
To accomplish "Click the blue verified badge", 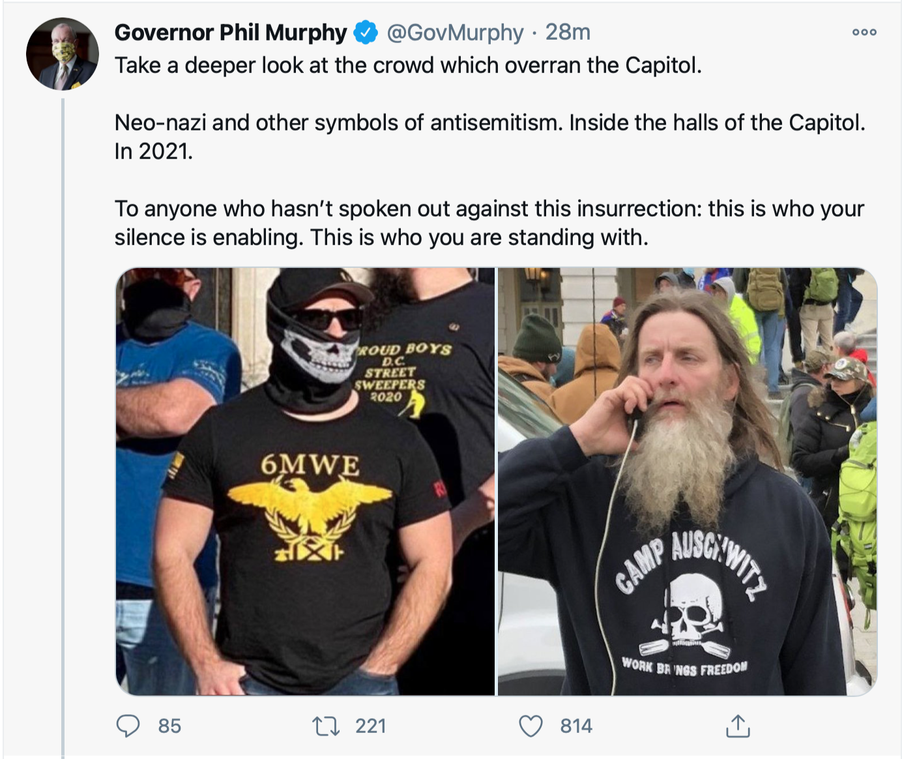I will pyautogui.click(x=366, y=32).
